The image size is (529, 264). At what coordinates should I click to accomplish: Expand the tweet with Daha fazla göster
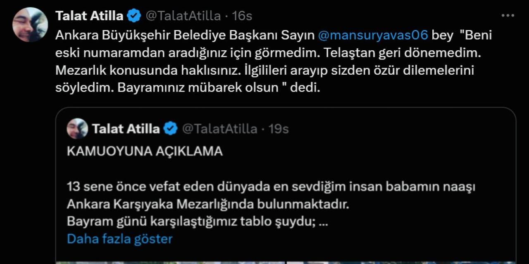[119, 238]
